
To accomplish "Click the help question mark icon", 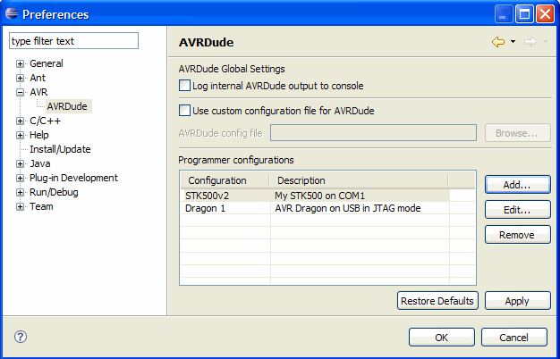I will point(21,337).
